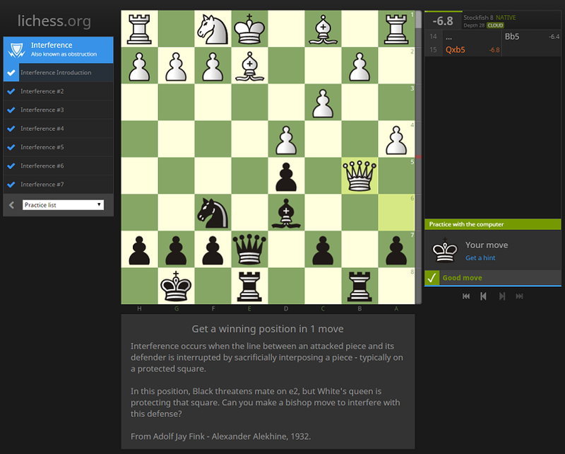Open the Practice list dropdown
565x454 pixels.
click(64, 205)
